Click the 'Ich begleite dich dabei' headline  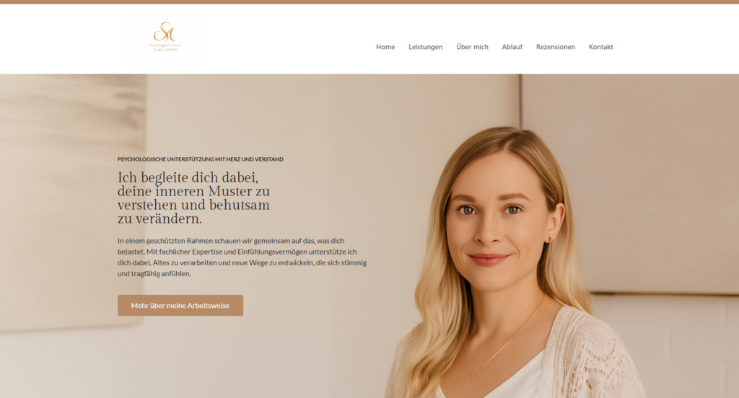click(193, 198)
